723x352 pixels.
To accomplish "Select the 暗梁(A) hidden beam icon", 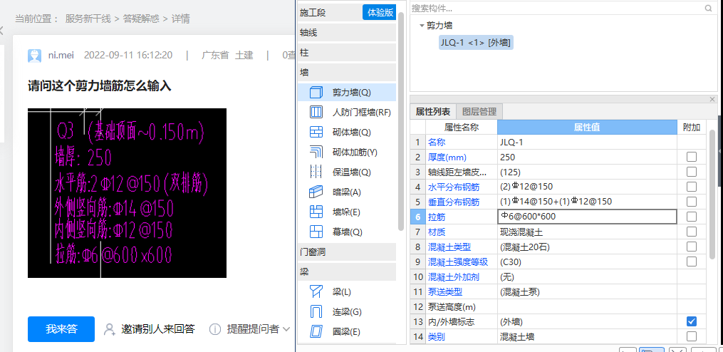I will point(316,192).
